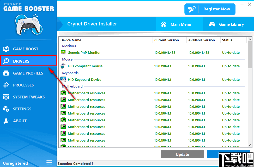Click the Unregistered status label

click(x=15, y=163)
